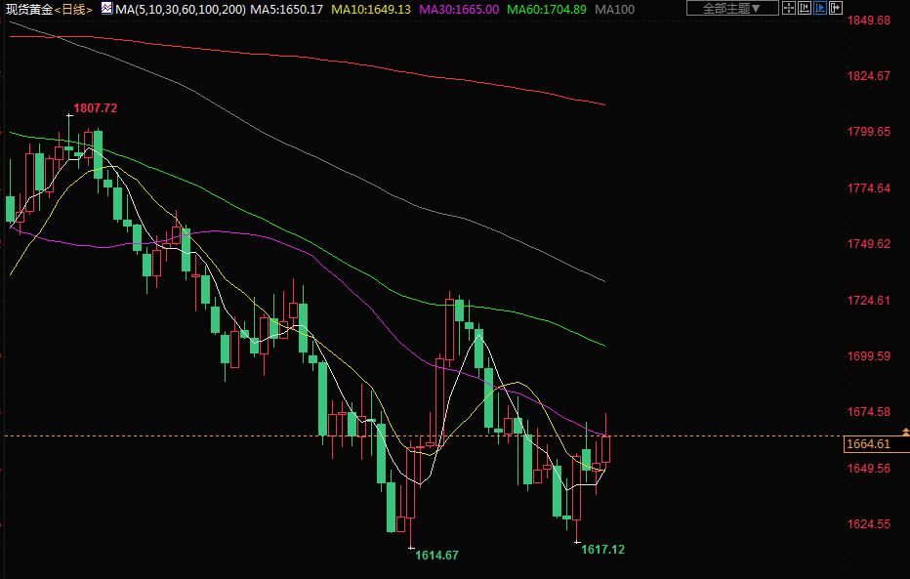
Task: Click the current price tag 1664.61
Action: coord(867,445)
